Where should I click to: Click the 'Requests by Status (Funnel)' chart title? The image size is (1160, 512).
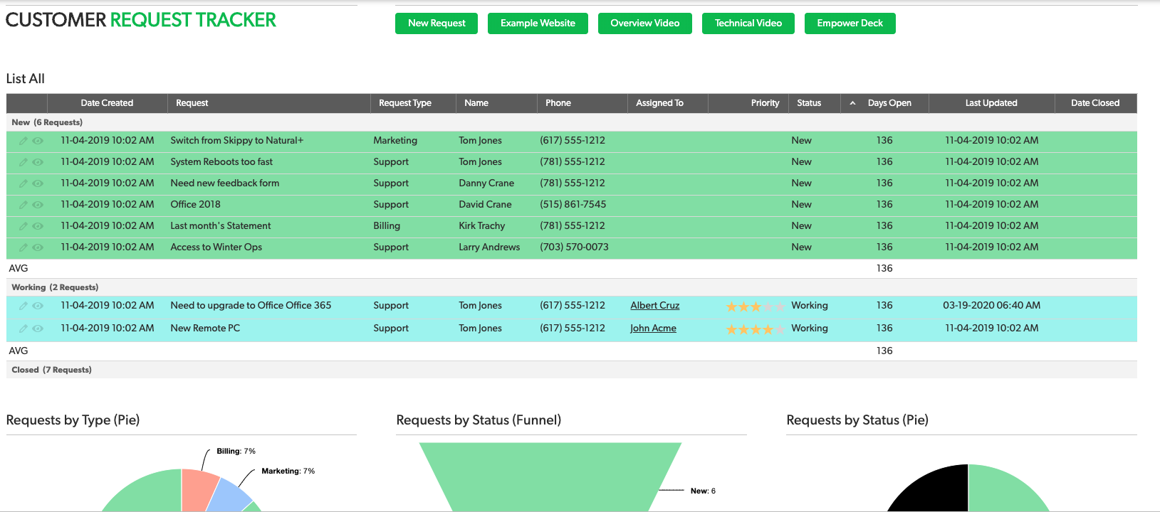click(x=479, y=420)
